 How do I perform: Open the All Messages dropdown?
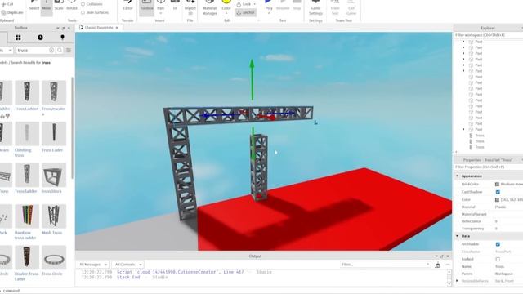(92, 265)
